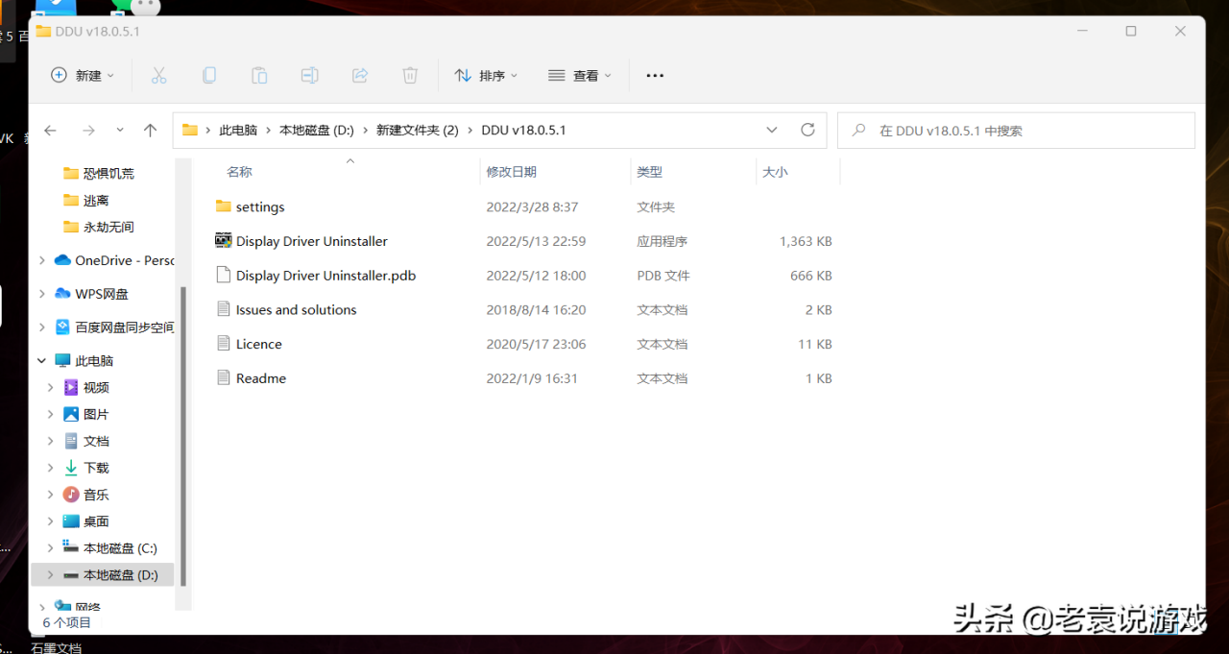Viewport: 1229px width, 654px height.
Task: Click the search box for DDU v18.0.5.1
Action: pos(1016,131)
